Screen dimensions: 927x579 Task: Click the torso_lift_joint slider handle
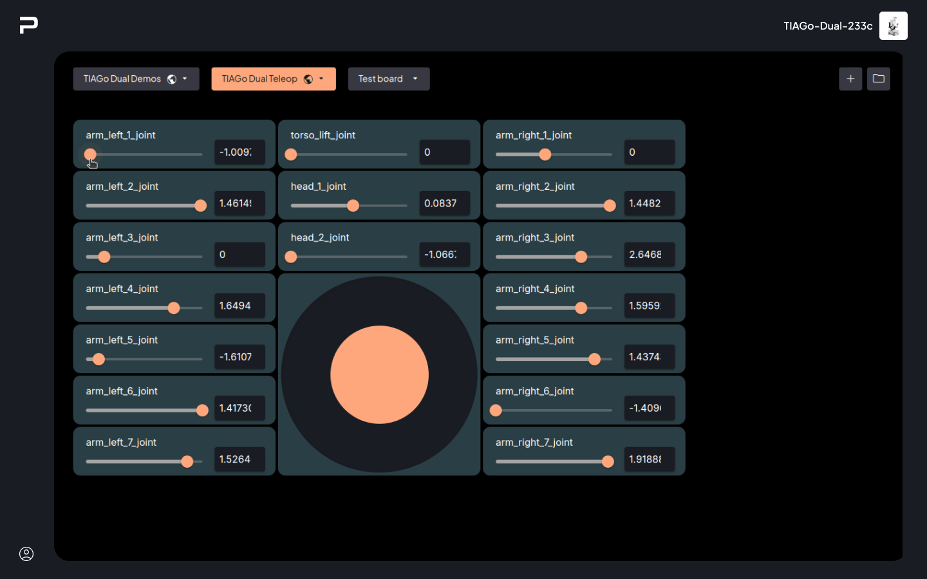[291, 154]
